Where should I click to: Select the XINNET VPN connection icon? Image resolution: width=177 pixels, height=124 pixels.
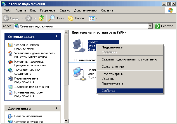click(79, 46)
